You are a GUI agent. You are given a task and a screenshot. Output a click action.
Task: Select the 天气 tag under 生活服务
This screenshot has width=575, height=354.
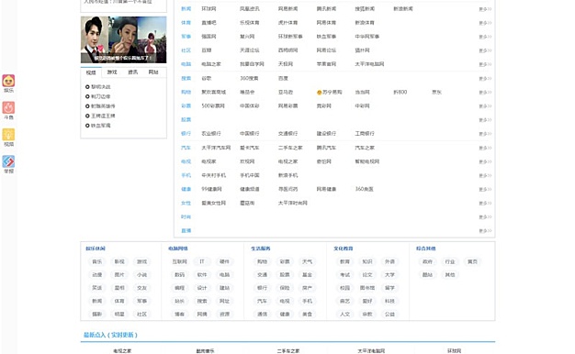[x=307, y=261]
